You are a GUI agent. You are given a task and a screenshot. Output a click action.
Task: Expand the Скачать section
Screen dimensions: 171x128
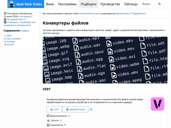coord(54,120)
